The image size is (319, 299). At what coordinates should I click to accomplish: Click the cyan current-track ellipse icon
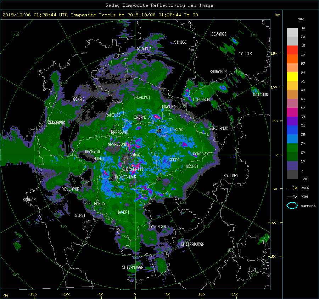[x=292, y=205]
